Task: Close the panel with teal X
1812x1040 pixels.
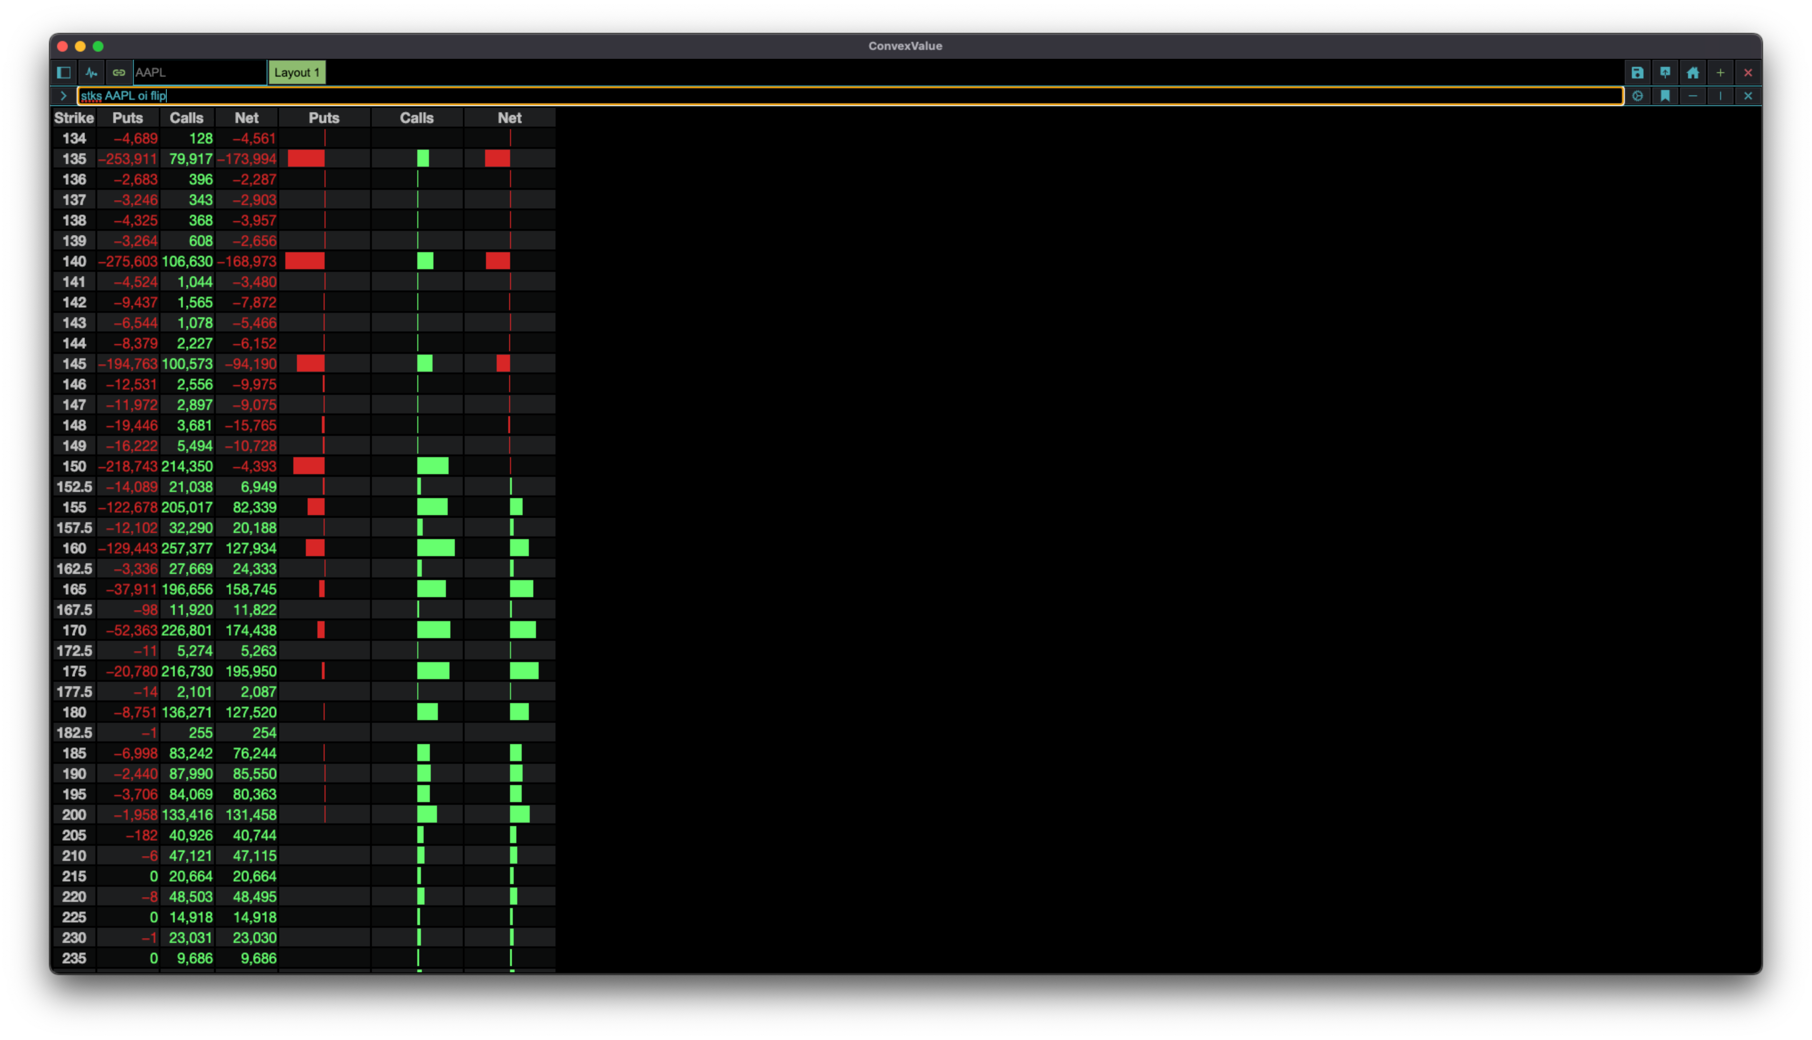Action: pos(1748,96)
